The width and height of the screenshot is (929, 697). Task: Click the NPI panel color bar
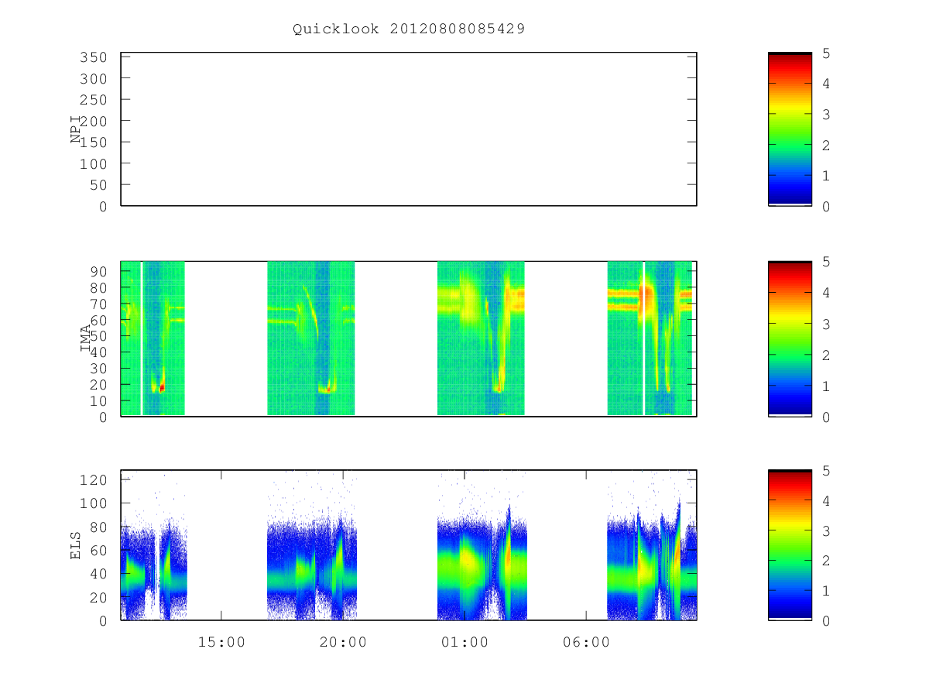pos(790,129)
